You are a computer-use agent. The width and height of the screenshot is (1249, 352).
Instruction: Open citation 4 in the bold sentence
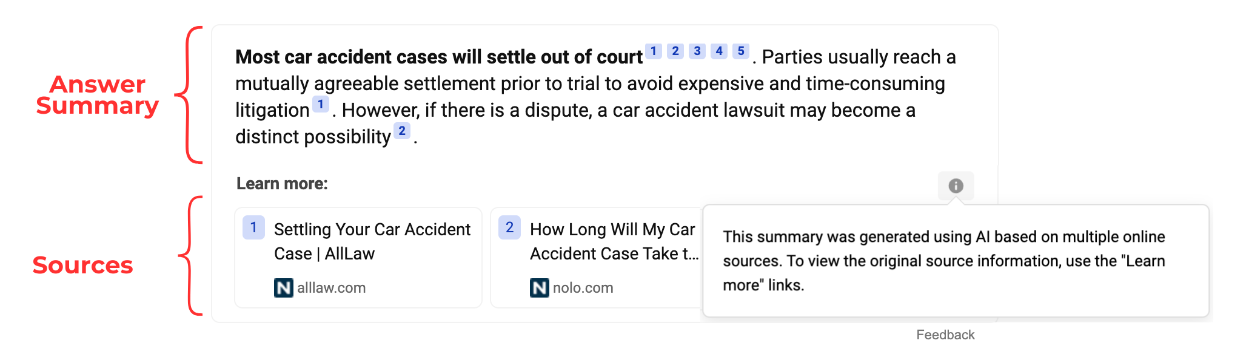click(x=718, y=51)
